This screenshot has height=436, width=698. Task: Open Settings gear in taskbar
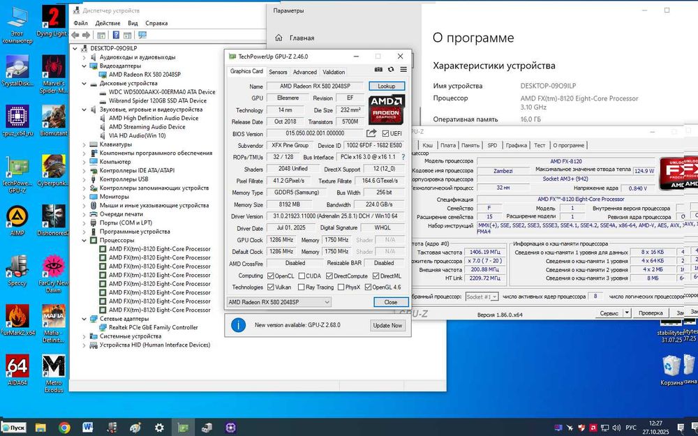pyautogui.click(x=159, y=428)
